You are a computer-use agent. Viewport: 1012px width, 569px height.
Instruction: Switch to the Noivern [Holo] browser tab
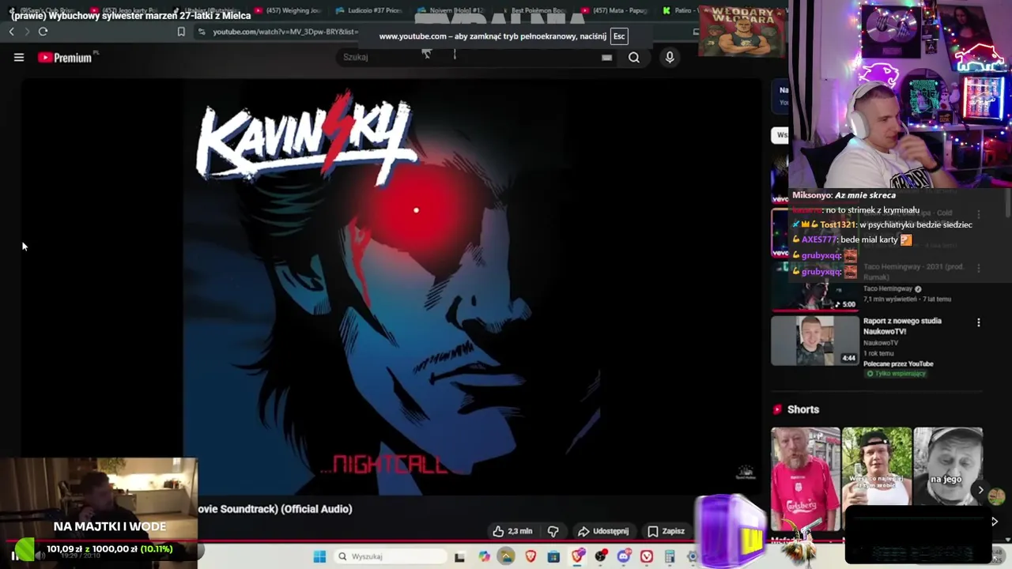click(x=451, y=10)
